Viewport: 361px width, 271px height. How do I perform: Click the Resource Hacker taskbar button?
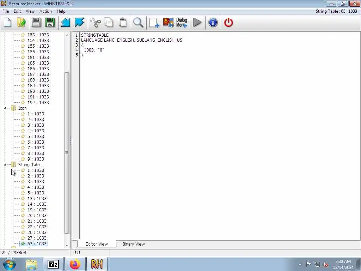(97, 264)
